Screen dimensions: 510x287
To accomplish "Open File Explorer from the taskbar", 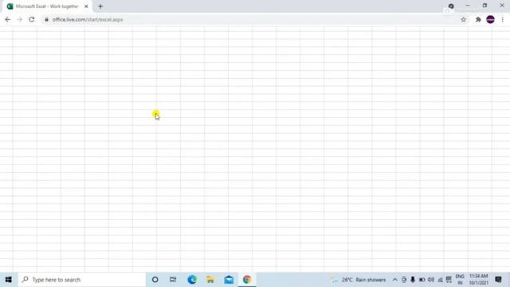I will click(210, 280).
